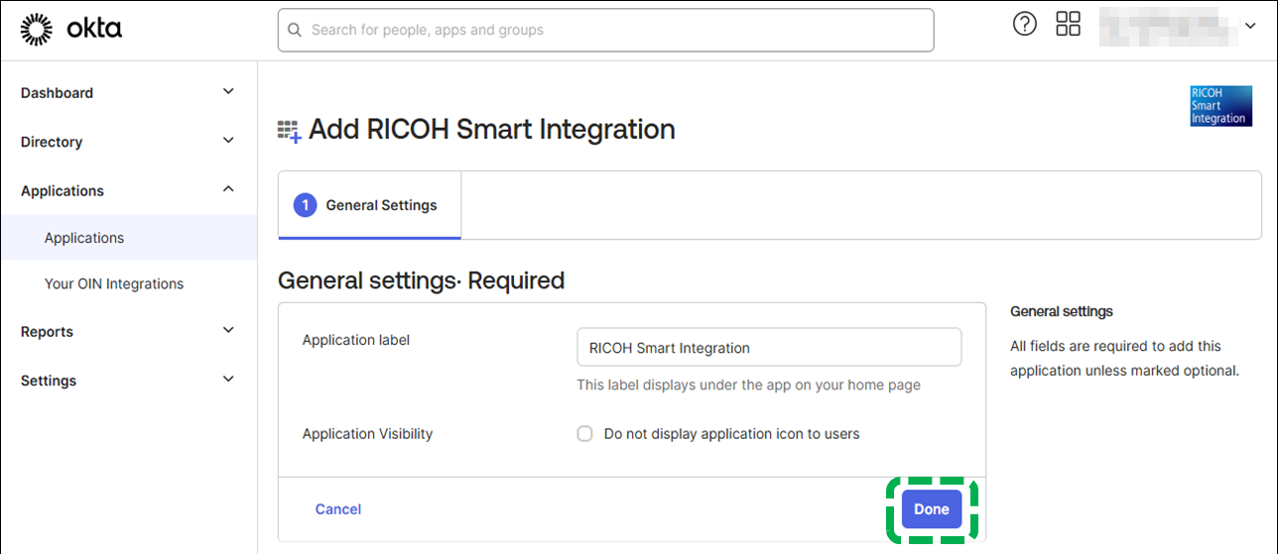
Task: Open Your OIN Integrations page
Action: coord(114,283)
